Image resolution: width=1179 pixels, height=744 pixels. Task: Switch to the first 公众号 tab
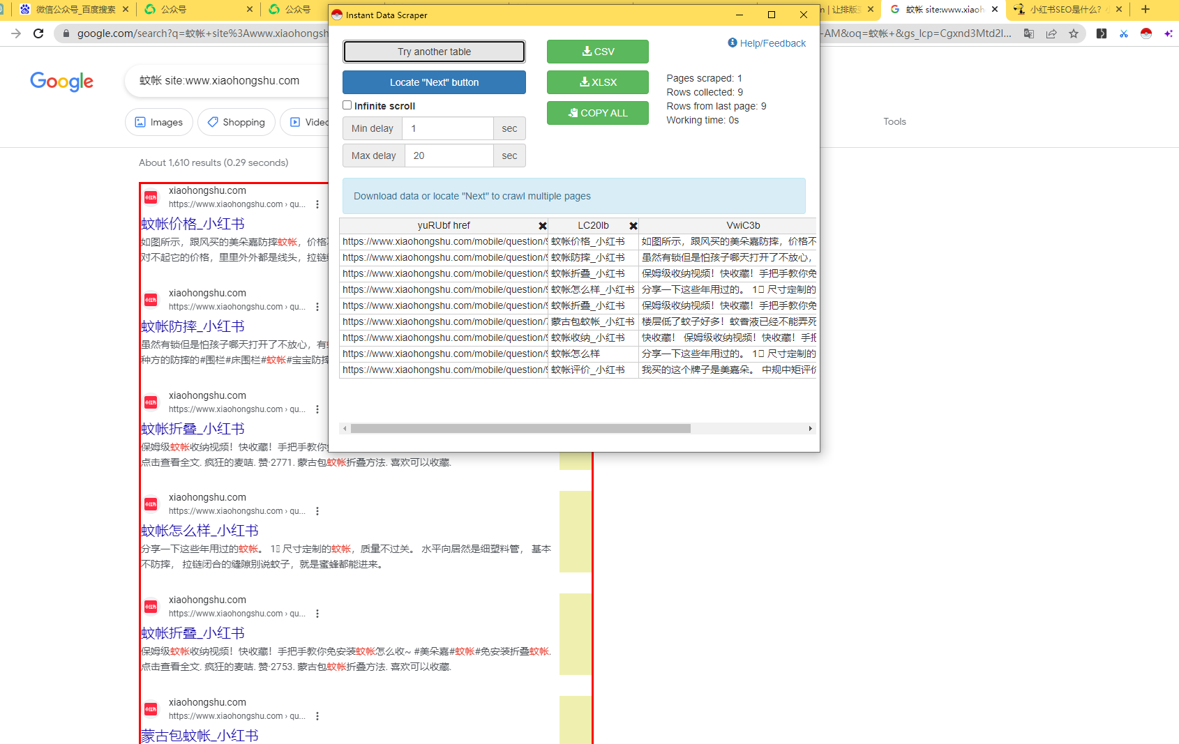[200, 9]
